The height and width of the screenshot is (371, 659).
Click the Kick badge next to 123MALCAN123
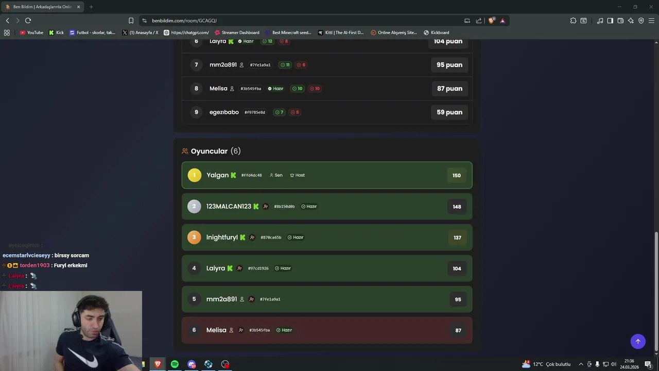point(256,207)
